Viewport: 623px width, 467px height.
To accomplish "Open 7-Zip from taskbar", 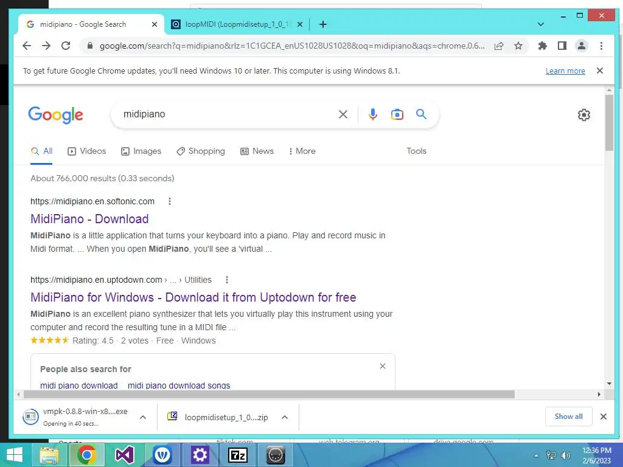I will point(238,455).
